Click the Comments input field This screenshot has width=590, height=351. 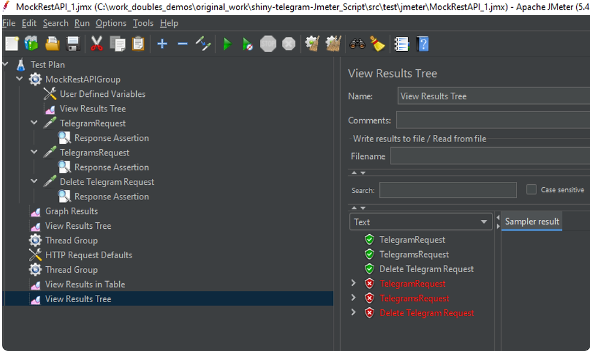pos(493,120)
